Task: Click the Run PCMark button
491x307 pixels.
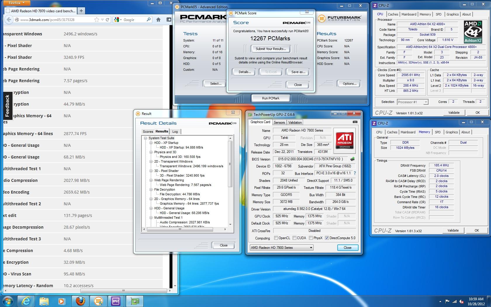Action: pos(271,98)
